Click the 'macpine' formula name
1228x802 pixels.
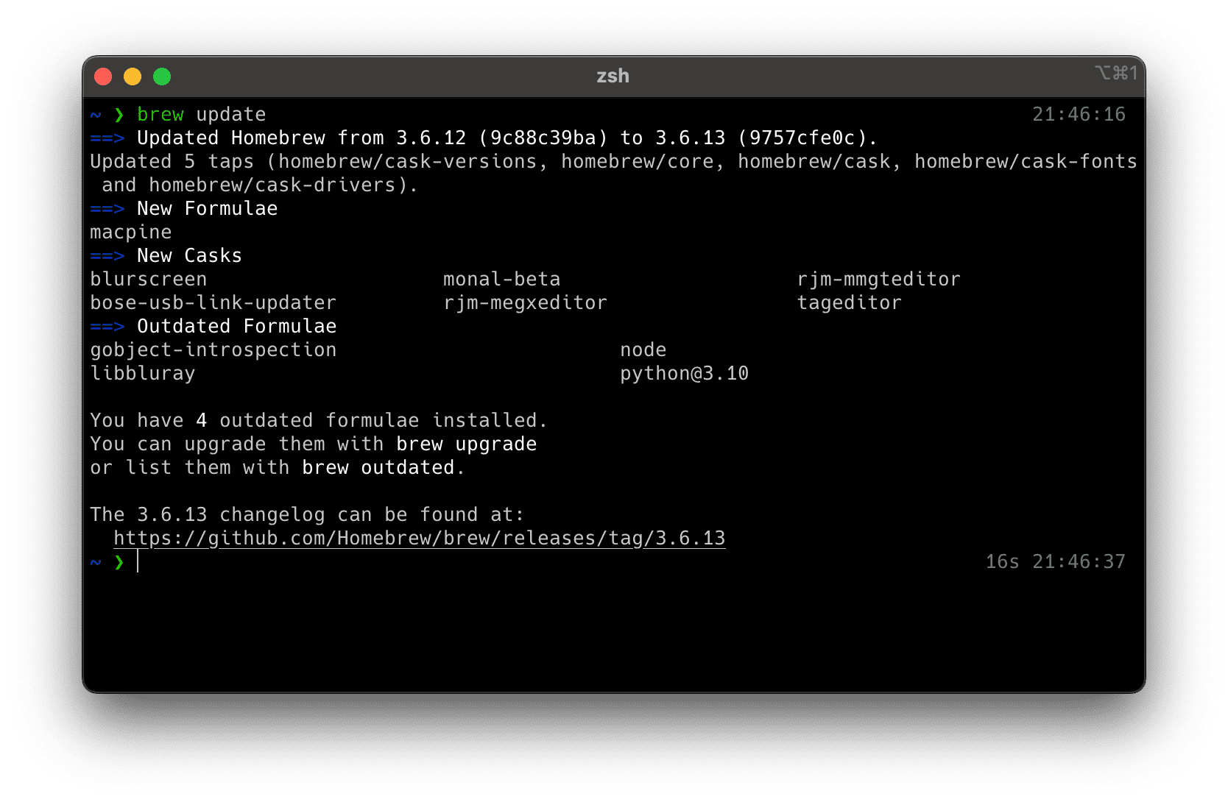coord(131,233)
